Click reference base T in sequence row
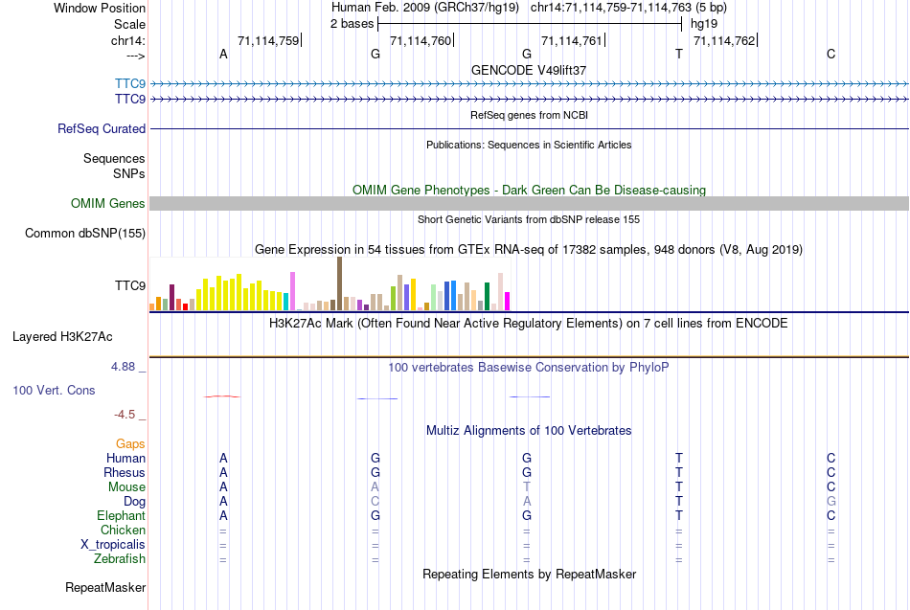Viewport: 910px width, 610px height. (x=679, y=54)
